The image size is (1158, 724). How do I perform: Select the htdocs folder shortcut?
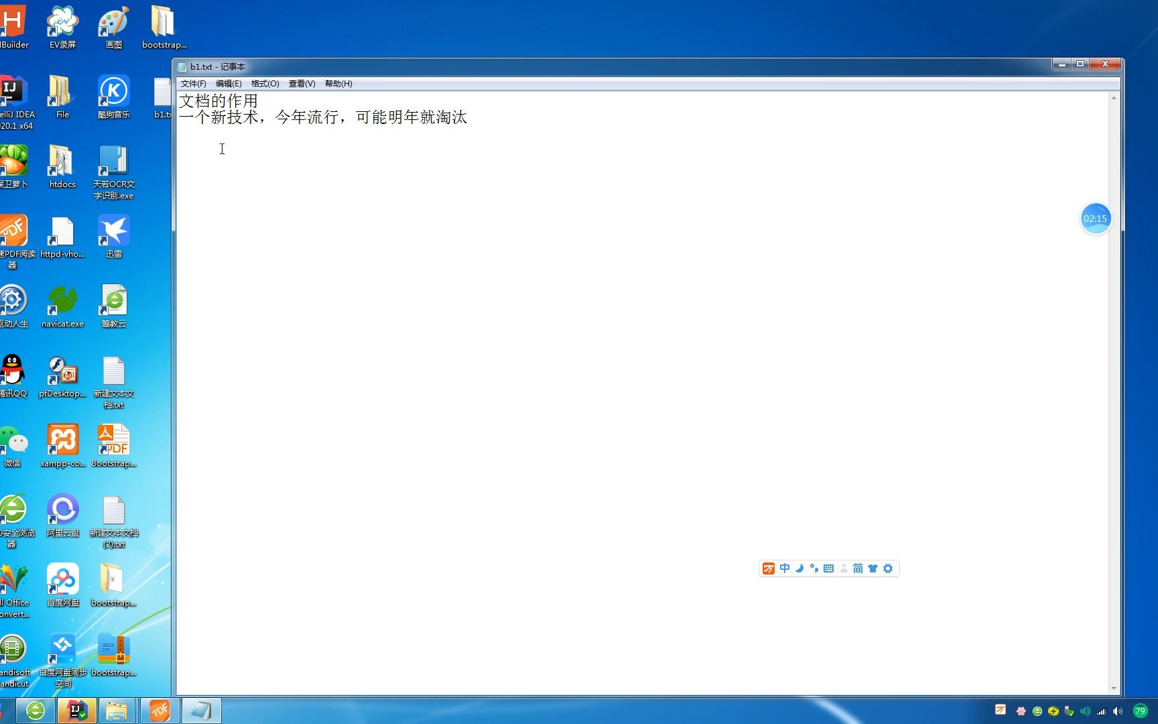[x=62, y=167]
